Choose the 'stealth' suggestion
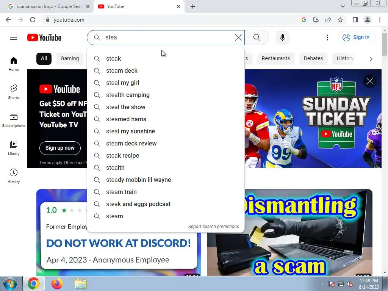The height and width of the screenshot is (291, 388). (166, 167)
